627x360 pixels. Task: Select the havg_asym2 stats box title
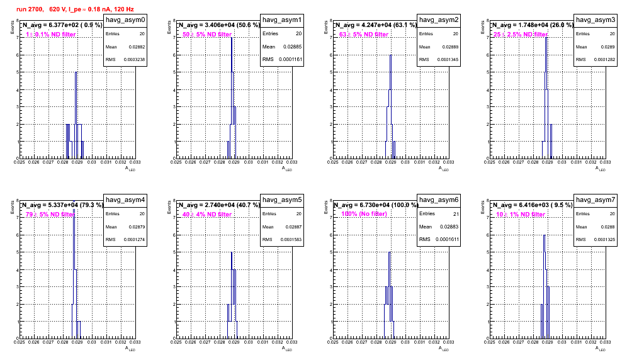coord(439,20)
